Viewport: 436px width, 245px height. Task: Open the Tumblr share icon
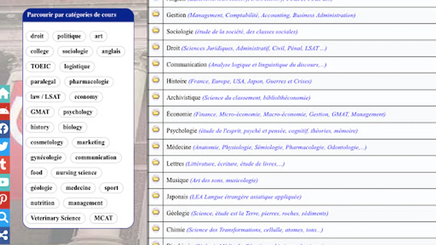tap(5, 165)
